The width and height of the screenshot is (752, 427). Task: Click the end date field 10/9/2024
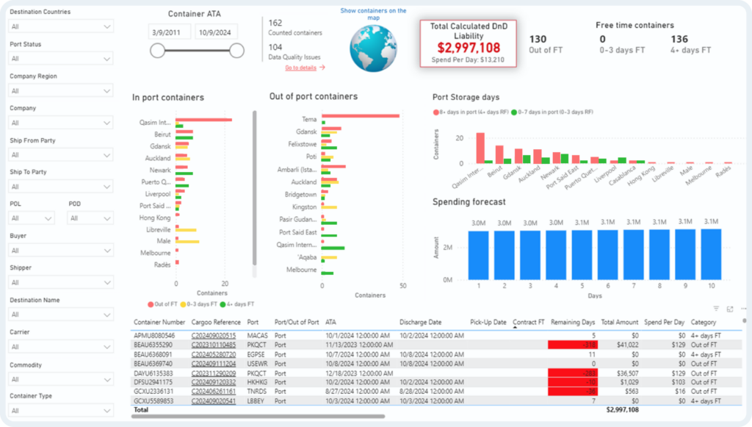coord(216,32)
